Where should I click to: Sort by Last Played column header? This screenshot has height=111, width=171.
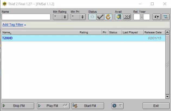(x=133, y=32)
